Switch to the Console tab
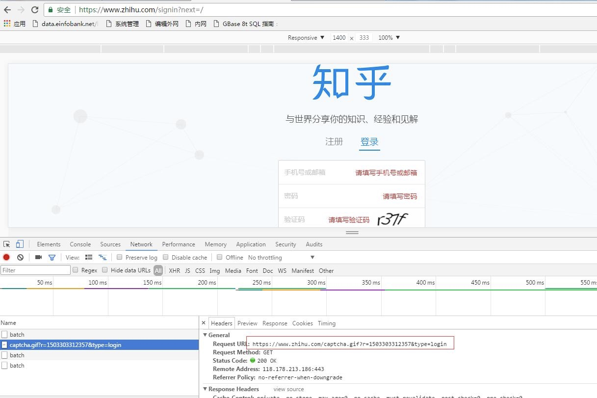This screenshot has width=597, height=398. click(80, 244)
